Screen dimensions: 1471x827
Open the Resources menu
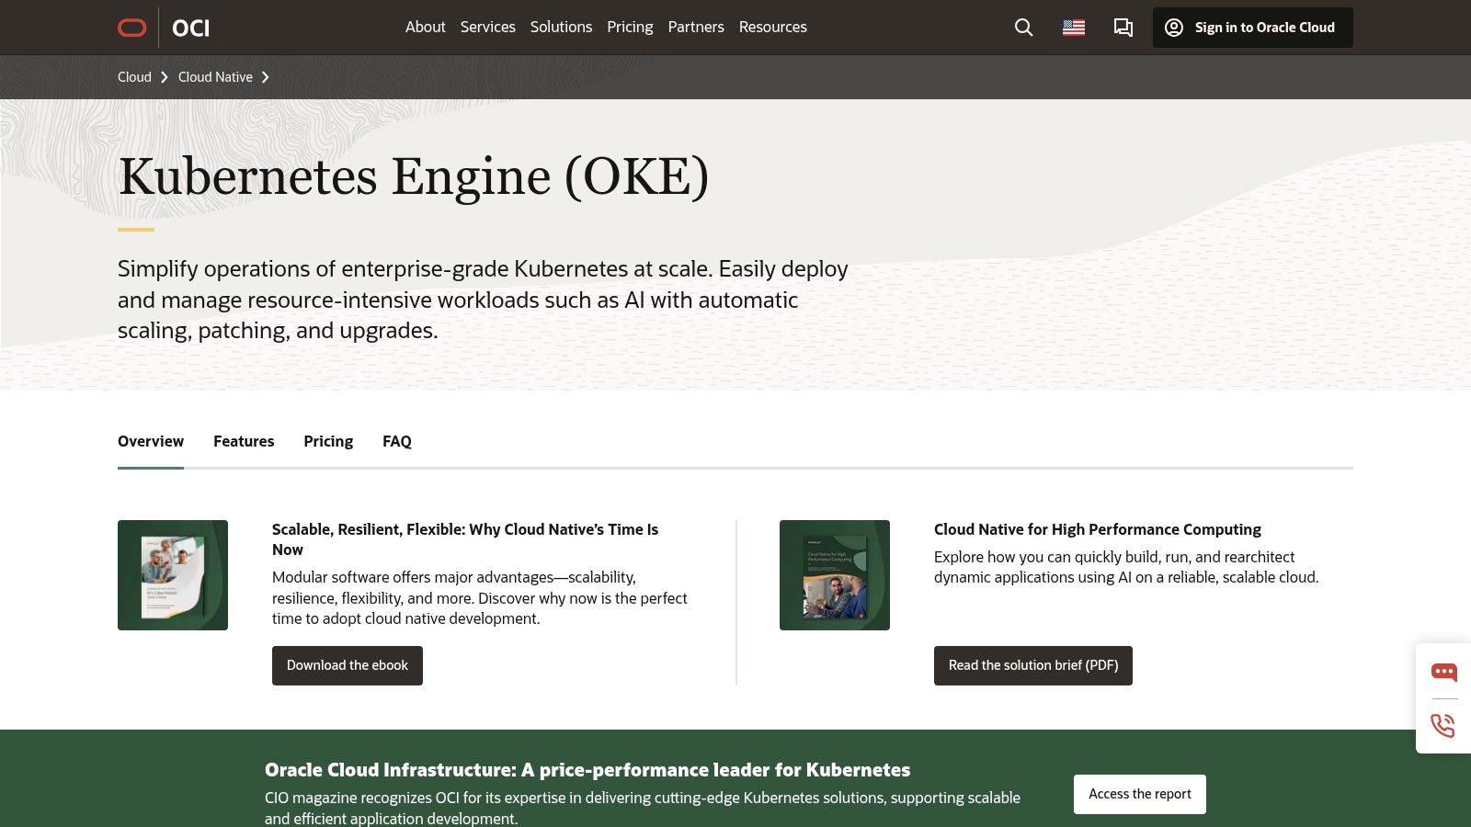(772, 27)
